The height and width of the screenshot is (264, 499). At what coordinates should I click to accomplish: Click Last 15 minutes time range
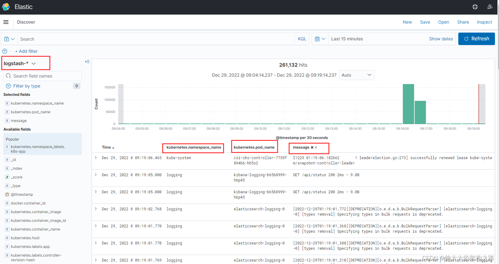pos(347,39)
